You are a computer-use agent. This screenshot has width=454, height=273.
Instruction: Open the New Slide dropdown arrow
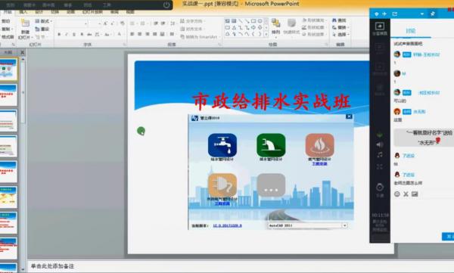point(32,38)
